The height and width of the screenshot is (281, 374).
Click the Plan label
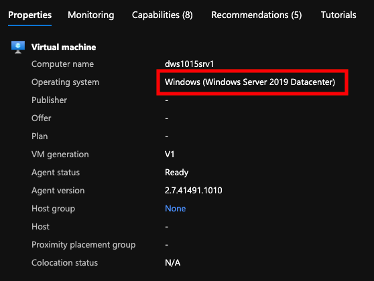(40, 136)
